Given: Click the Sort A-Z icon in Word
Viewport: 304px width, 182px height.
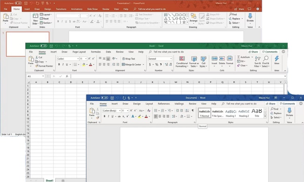Looking at the screenshot, I should [x=187, y=110].
